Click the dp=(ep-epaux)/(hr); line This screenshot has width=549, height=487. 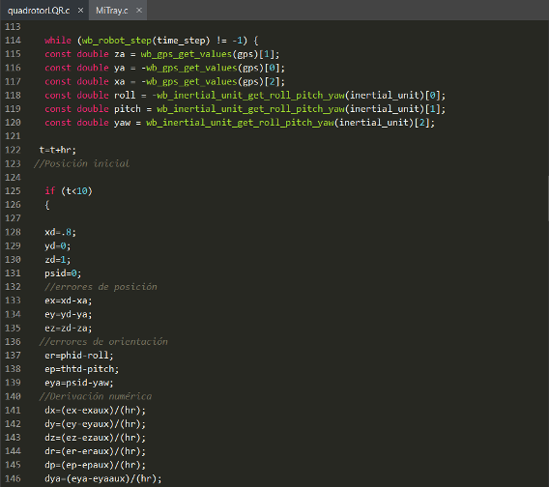[x=96, y=465]
